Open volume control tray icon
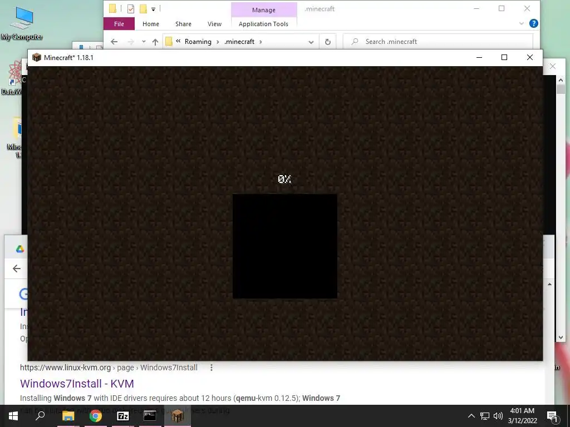This screenshot has width=570, height=427. tap(498, 416)
